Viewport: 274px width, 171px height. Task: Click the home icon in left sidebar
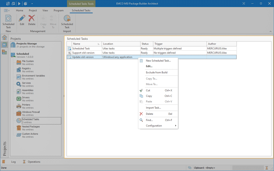point(4,37)
